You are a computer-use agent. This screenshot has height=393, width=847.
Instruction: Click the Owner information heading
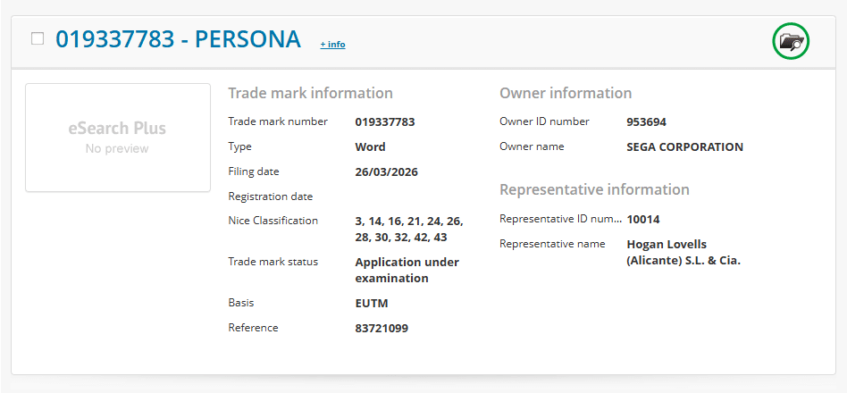(x=565, y=93)
